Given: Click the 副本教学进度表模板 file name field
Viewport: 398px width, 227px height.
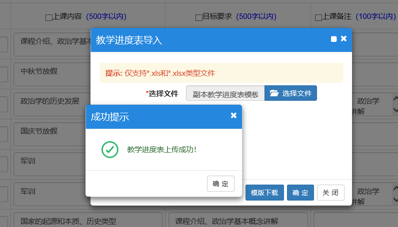Looking at the screenshot, I should coord(225,93).
